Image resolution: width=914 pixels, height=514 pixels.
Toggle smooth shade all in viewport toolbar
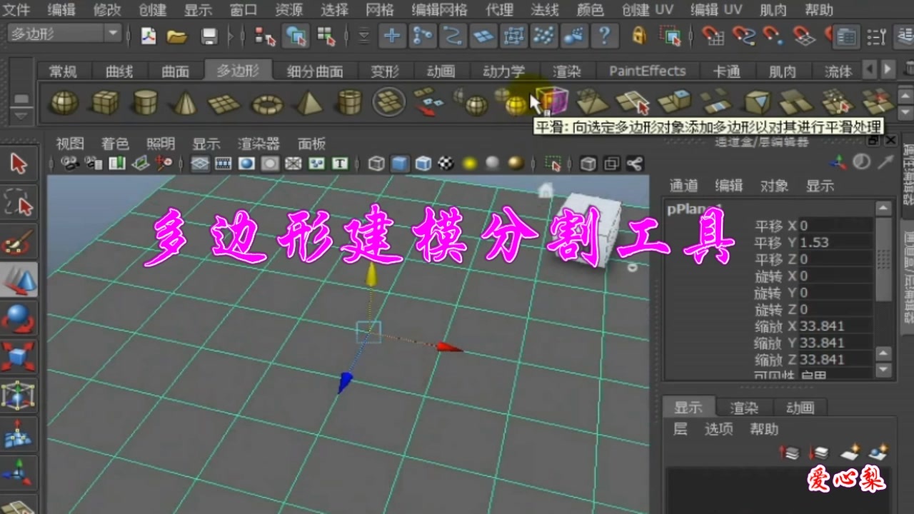click(400, 163)
